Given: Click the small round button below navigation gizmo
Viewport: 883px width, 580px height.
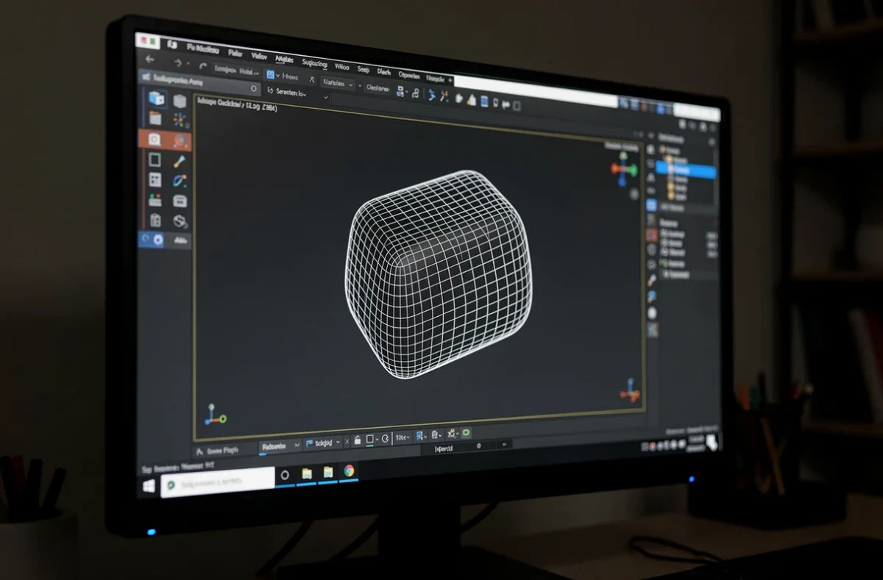Looking at the screenshot, I should (x=634, y=194).
